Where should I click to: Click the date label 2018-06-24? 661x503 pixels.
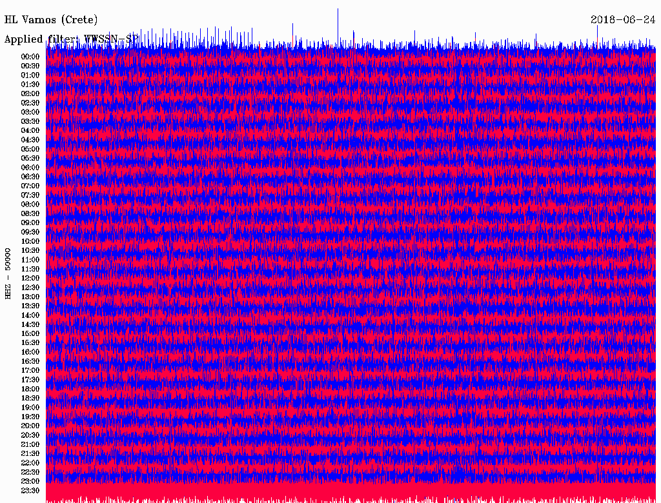click(623, 20)
